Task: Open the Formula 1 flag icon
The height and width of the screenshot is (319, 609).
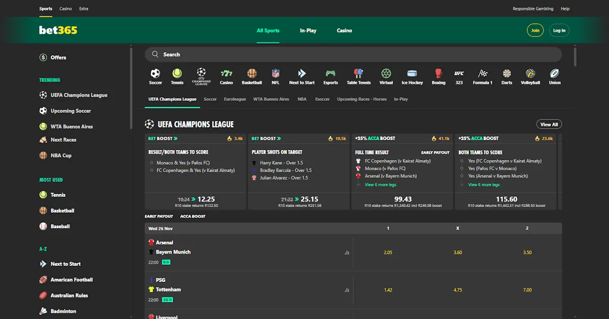Action: [x=482, y=75]
